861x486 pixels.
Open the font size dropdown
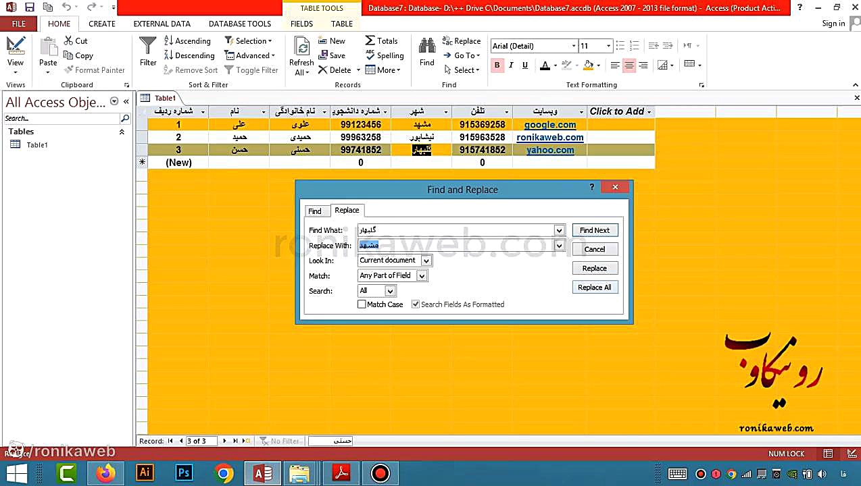[x=608, y=46]
